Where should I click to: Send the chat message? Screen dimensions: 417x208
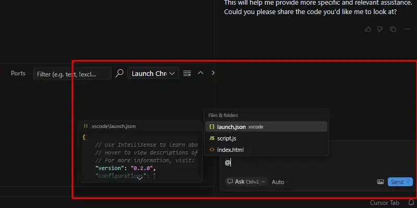pos(400,182)
